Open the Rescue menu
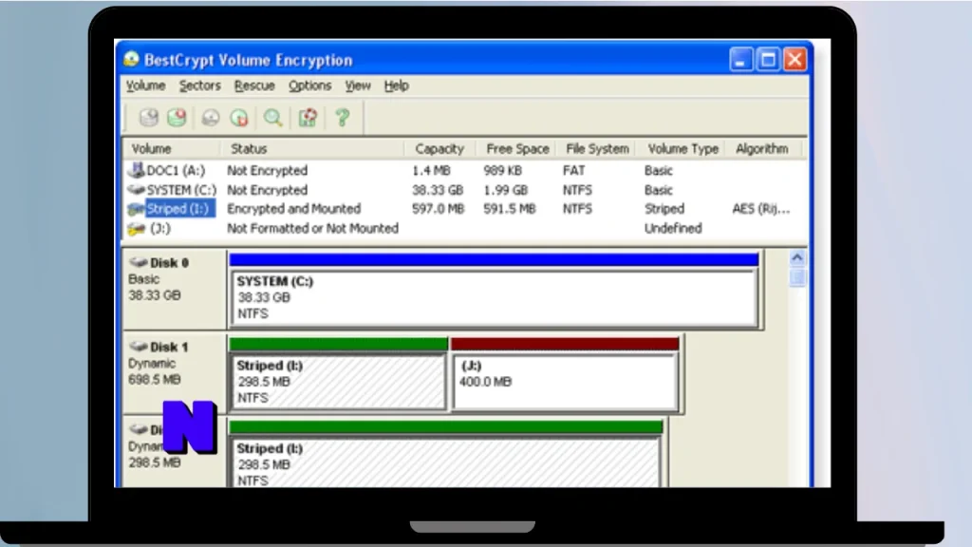 [254, 85]
